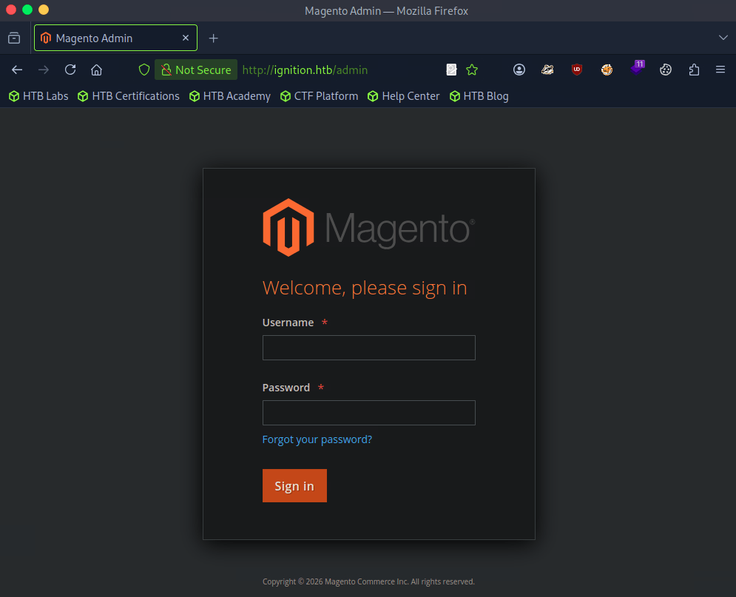
Task: Focus the Username input field
Action: (368, 348)
